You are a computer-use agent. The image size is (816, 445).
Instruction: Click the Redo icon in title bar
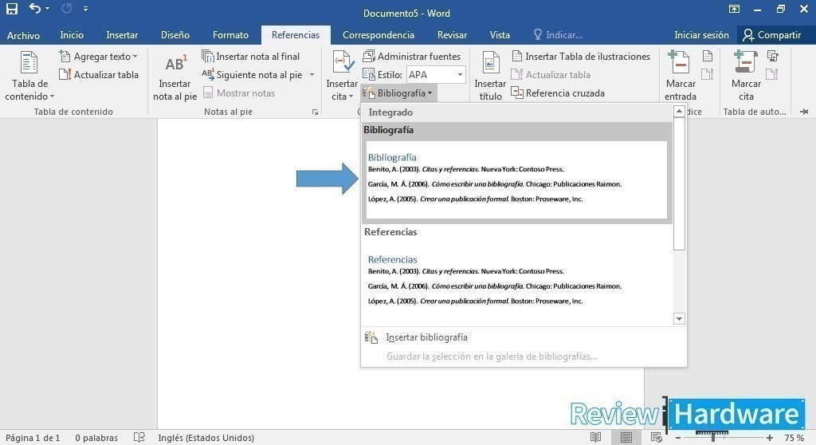[x=66, y=8]
